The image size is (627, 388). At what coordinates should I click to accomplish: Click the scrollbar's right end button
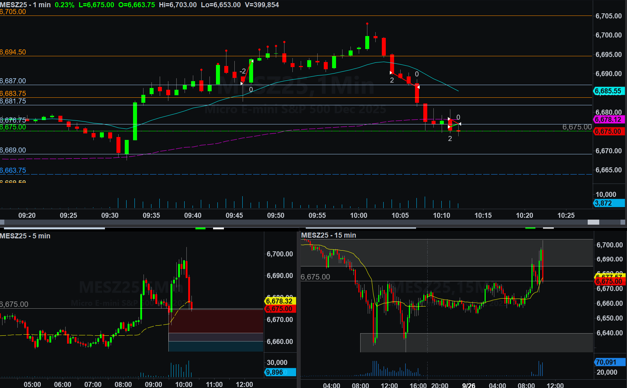point(623,222)
